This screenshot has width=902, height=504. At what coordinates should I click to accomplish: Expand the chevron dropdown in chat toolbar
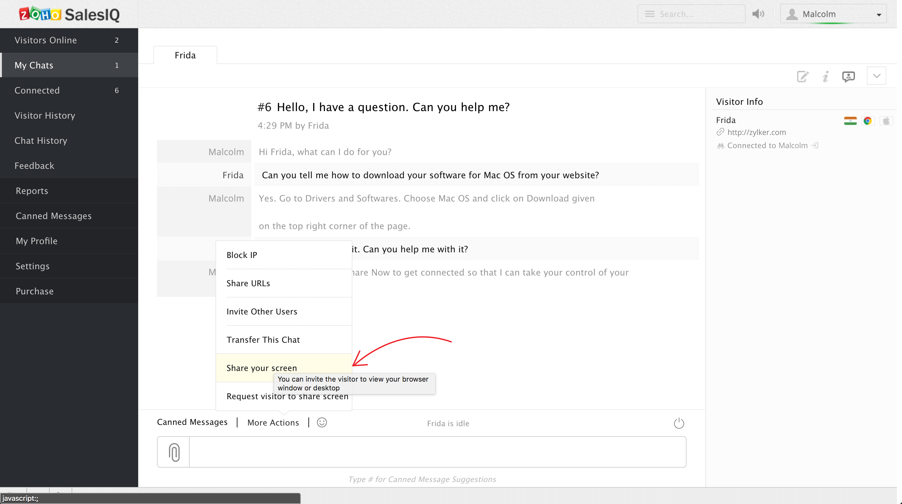[877, 76]
